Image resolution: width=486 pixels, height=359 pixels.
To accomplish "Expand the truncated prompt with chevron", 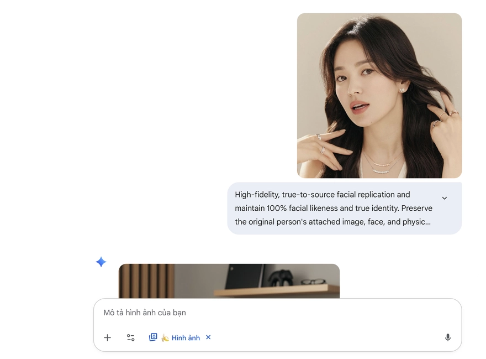I will [x=445, y=198].
